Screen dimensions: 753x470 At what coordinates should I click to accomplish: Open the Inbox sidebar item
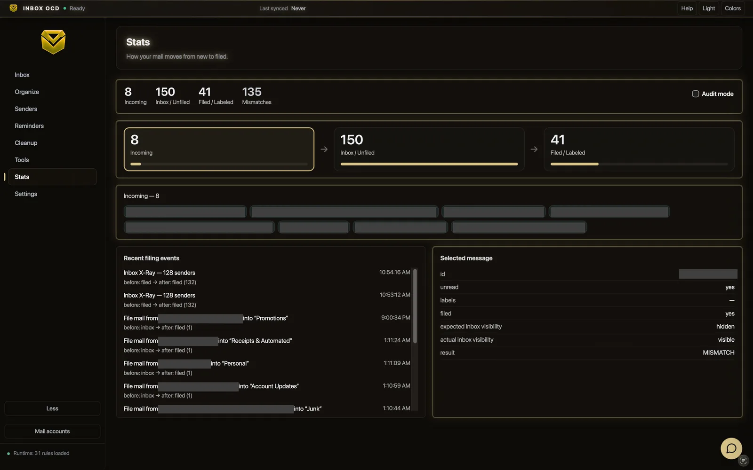coord(52,75)
